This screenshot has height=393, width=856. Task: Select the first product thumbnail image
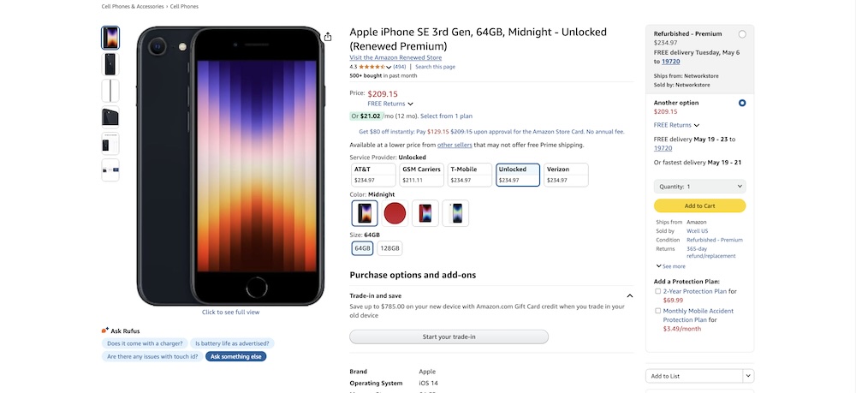(110, 38)
